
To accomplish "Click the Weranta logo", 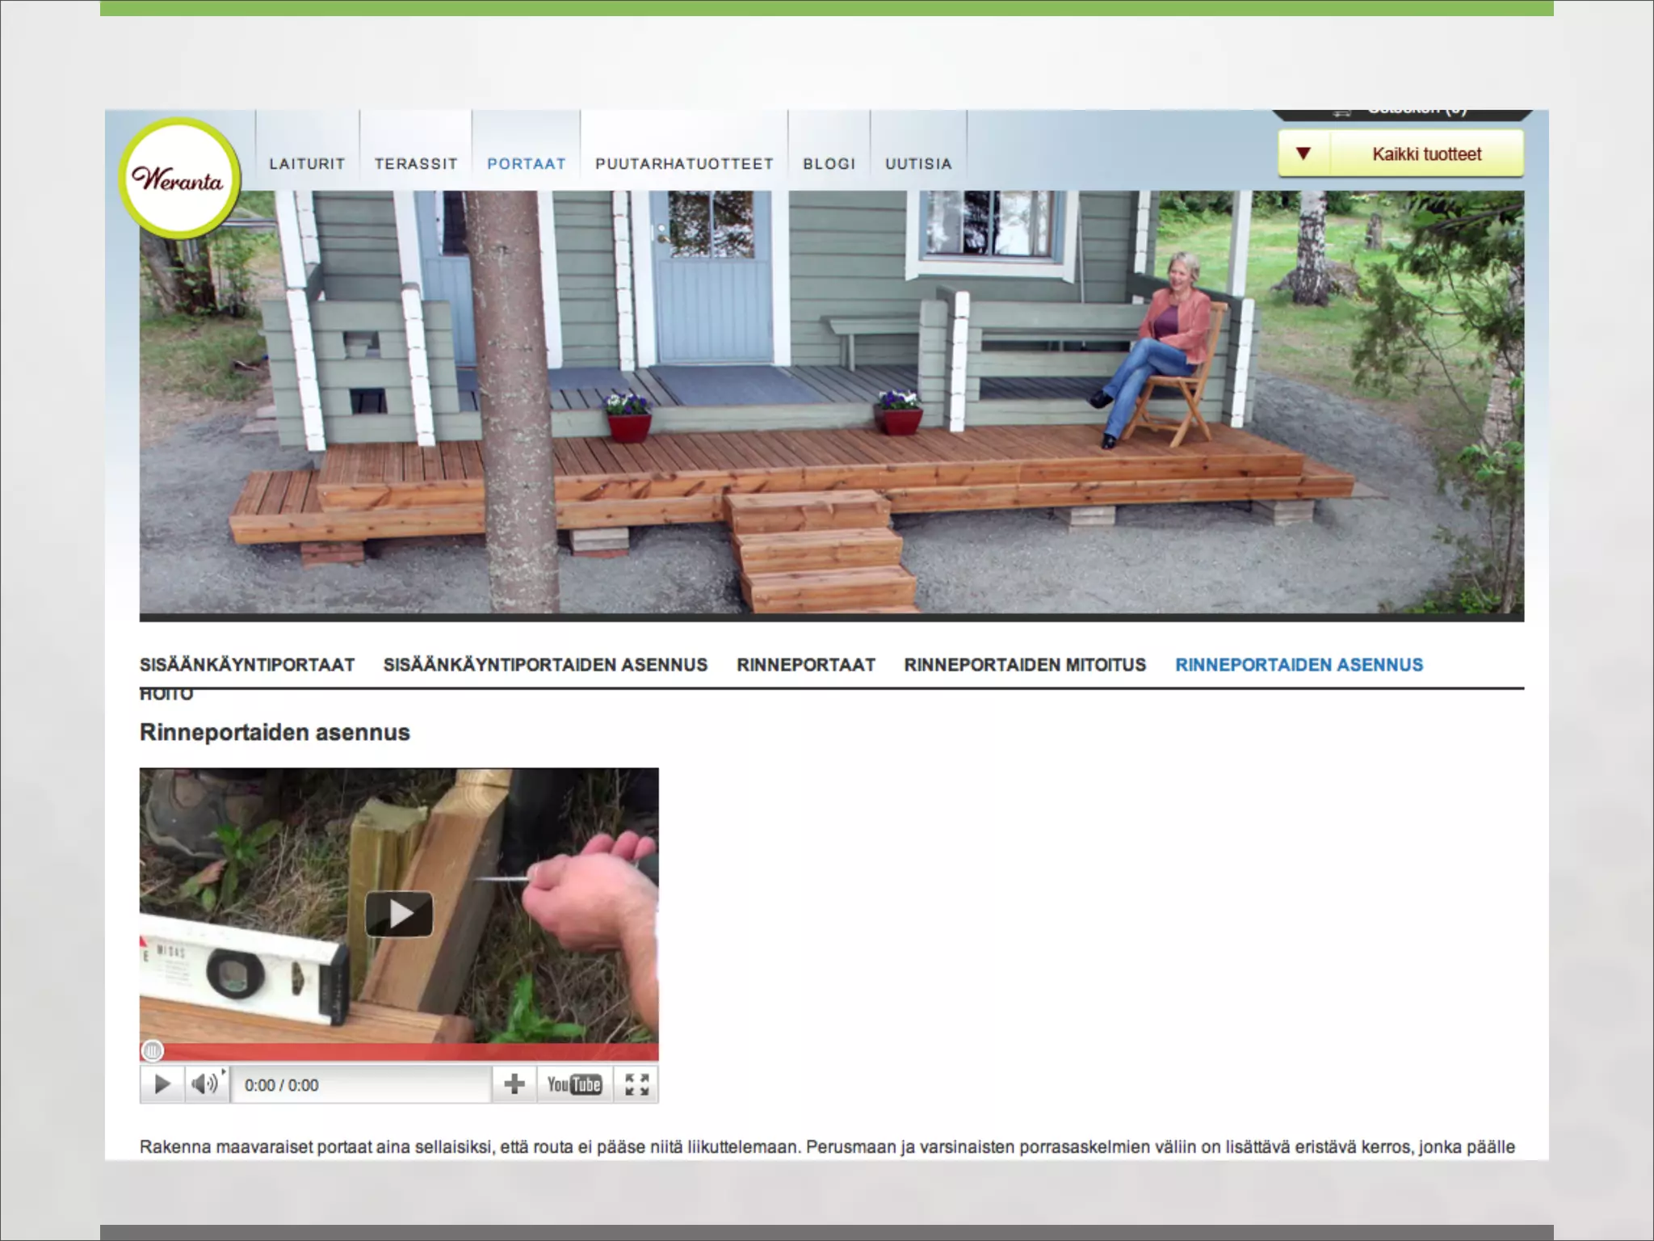I will pyautogui.click(x=178, y=179).
